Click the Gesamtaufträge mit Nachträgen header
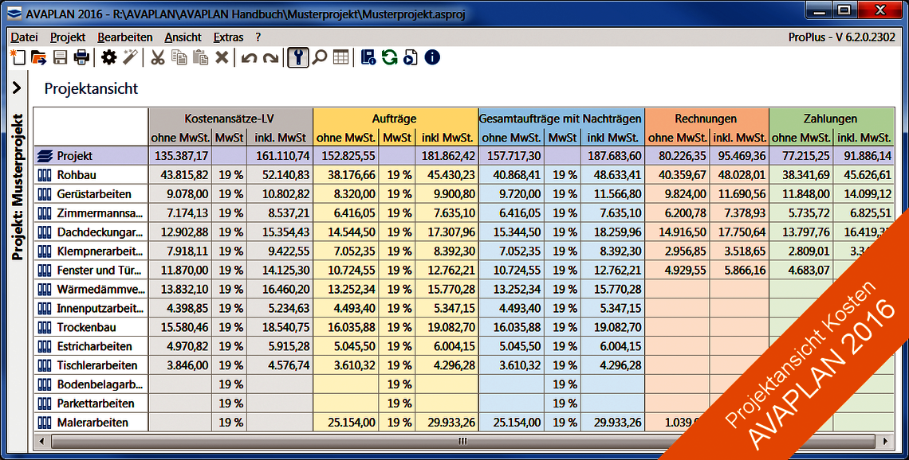The width and height of the screenshot is (909, 460). [561, 119]
